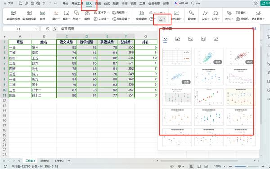Open the WordArt (艺术字) dropdown
This screenshot has height=169, width=270.
(101, 13)
